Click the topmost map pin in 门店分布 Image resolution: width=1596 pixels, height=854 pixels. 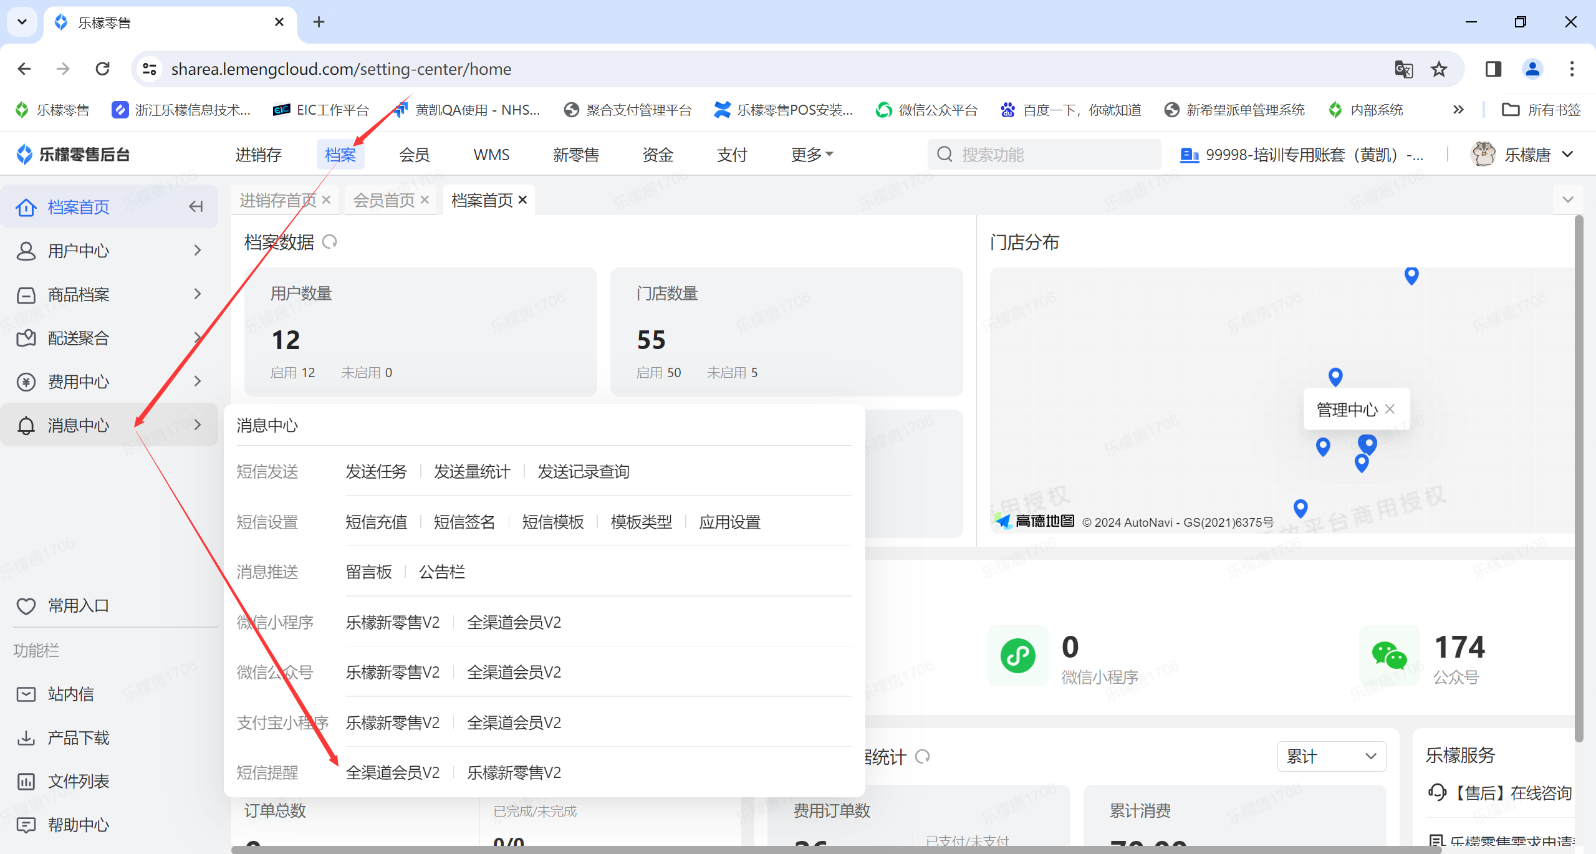point(1411,276)
